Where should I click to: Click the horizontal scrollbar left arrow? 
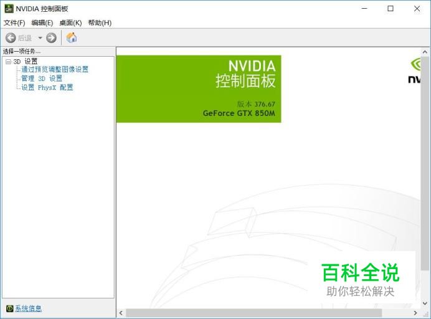pos(121,313)
